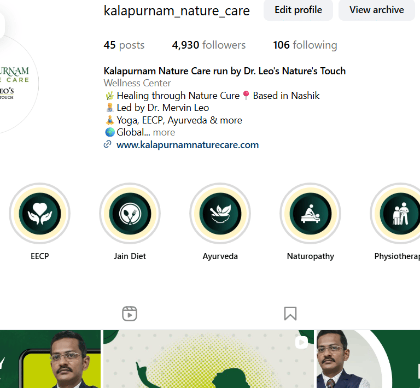Open the middle post with video icon

point(208,359)
